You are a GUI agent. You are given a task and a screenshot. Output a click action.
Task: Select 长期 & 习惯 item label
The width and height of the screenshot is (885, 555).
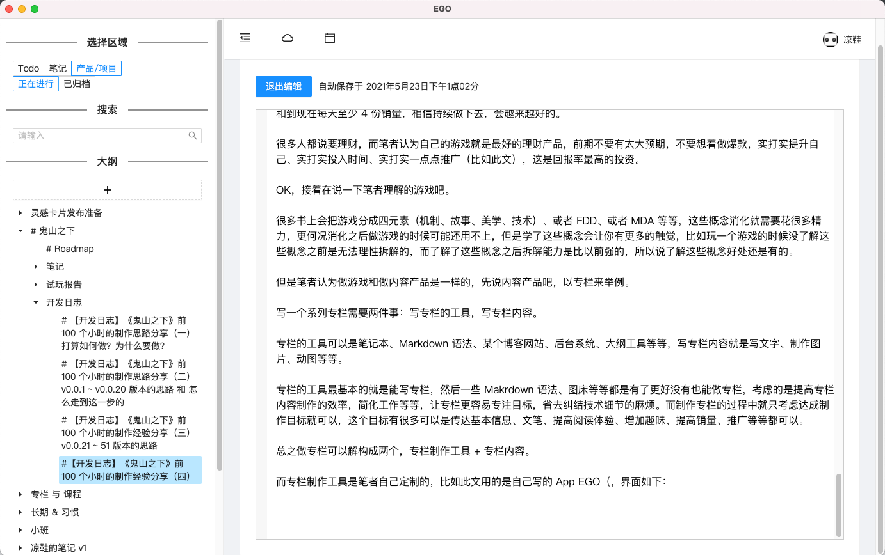coord(55,512)
